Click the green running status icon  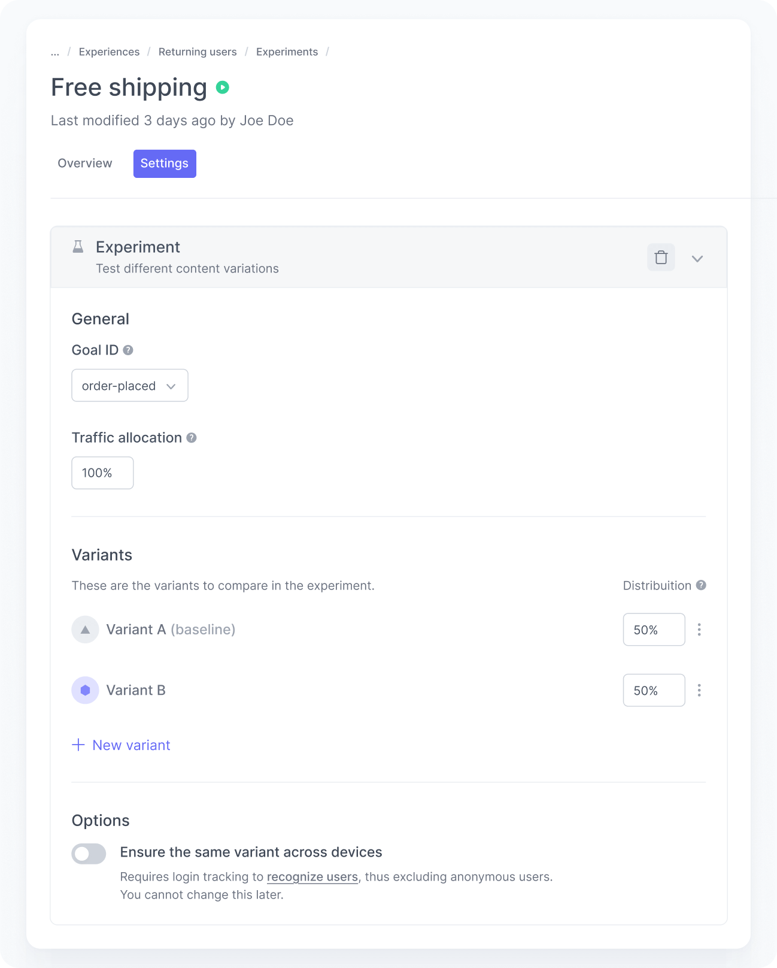(x=223, y=87)
